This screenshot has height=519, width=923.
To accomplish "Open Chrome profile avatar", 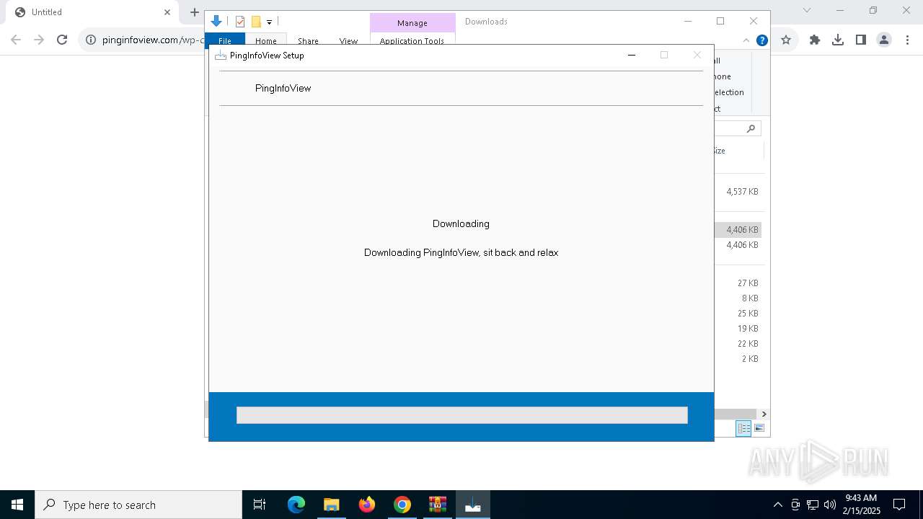I will (884, 40).
